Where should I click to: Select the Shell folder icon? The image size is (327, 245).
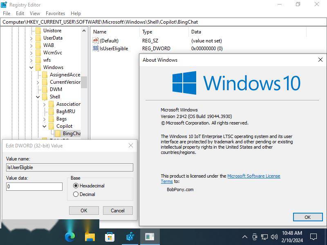tap(45, 97)
